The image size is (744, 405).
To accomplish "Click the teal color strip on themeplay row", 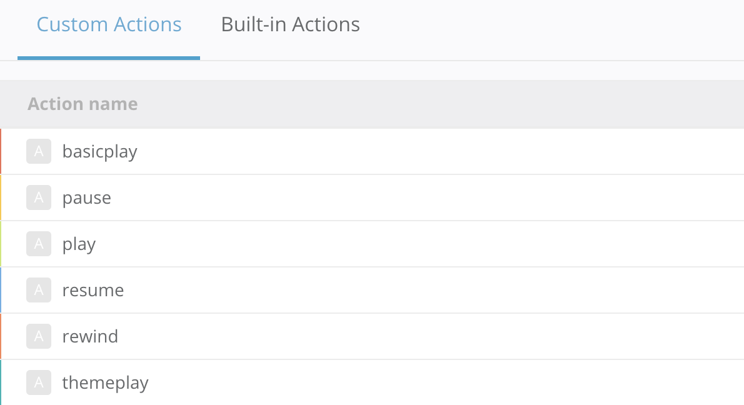I will (x=1, y=382).
